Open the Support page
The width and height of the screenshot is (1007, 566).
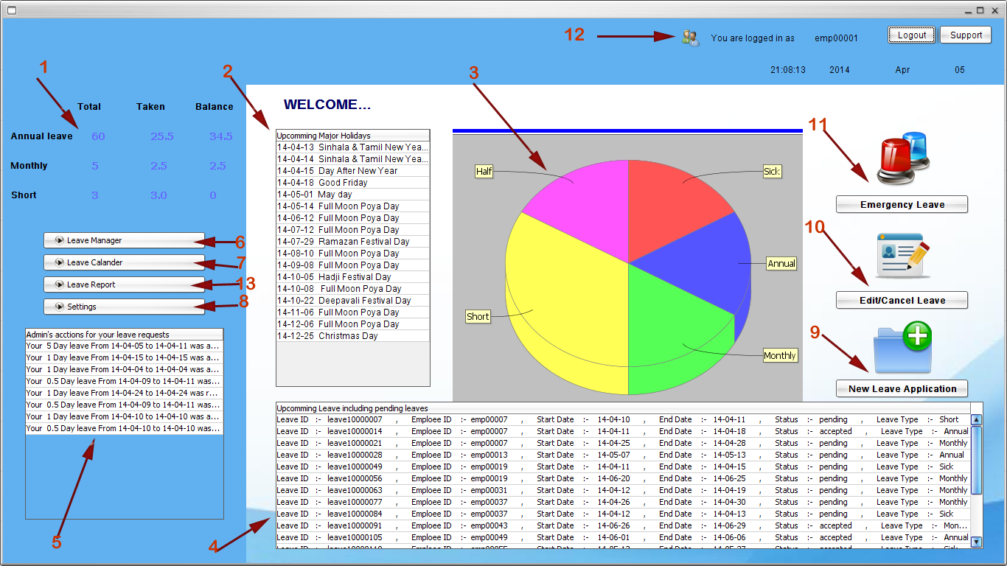tap(965, 35)
